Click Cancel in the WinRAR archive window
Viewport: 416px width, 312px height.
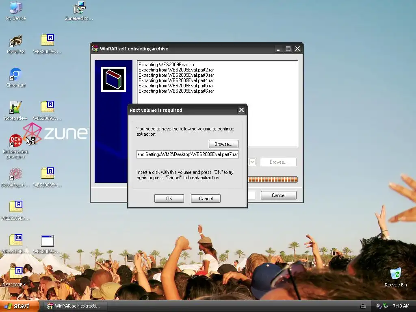[x=279, y=195]
